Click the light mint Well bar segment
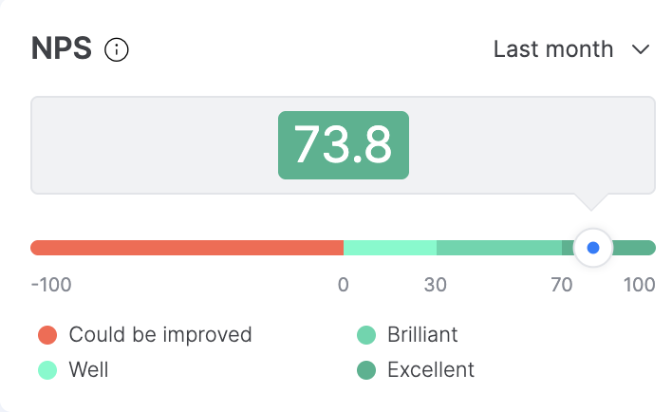672x412 pixels. 390,248
